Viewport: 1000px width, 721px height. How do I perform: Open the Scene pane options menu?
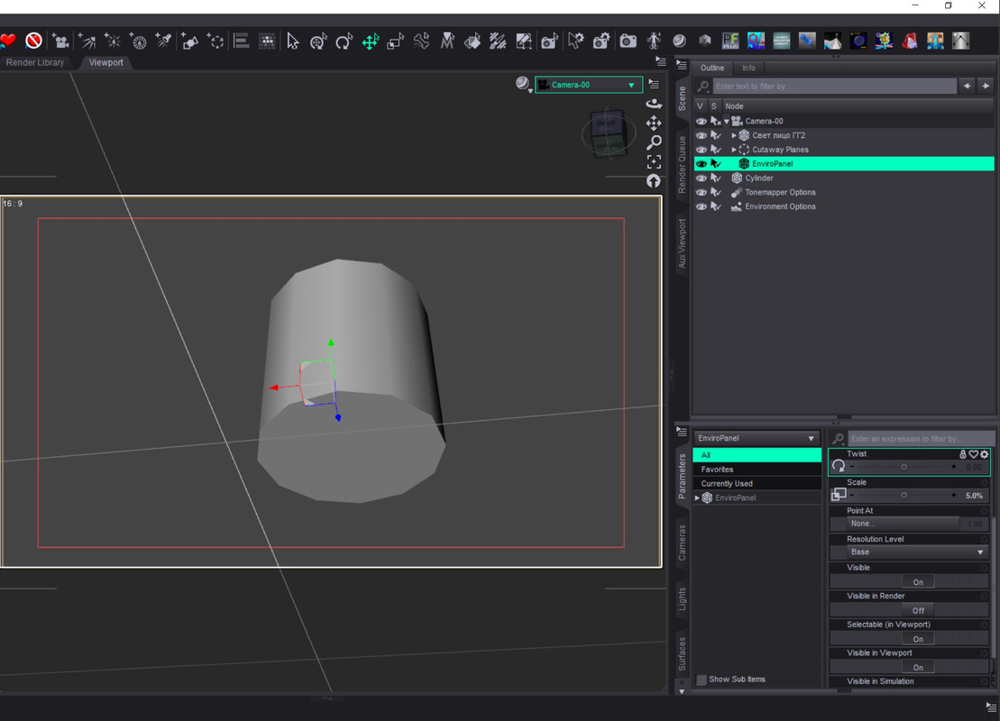[x=681, y=65]
